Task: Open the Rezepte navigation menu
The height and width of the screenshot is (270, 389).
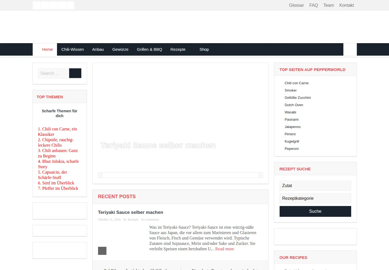Action: pyautogui.click(x=178, y=49)
